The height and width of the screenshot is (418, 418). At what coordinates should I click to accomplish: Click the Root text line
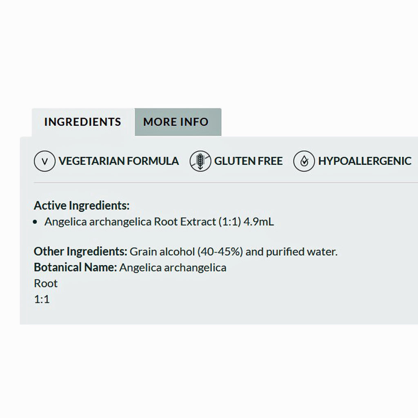[x=45, y=283]
